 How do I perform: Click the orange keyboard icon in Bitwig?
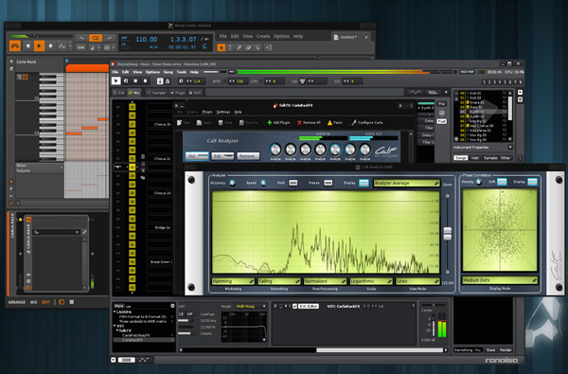pos(15,46)
